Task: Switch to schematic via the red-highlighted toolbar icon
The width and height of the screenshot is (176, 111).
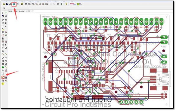Action: [14, 4]
